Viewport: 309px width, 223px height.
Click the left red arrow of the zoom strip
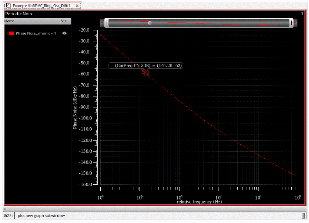point(102,23)
